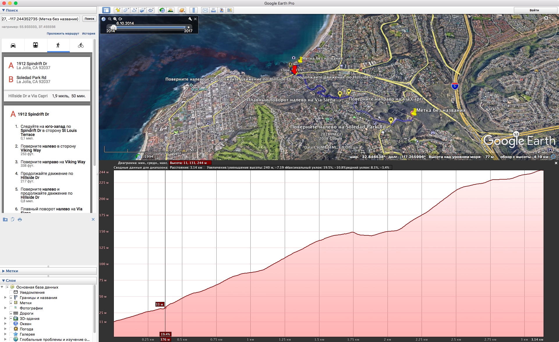Collapse Основная база данных tree node
The width and height of the screenshot is (559, 342).
coord(2,287)
